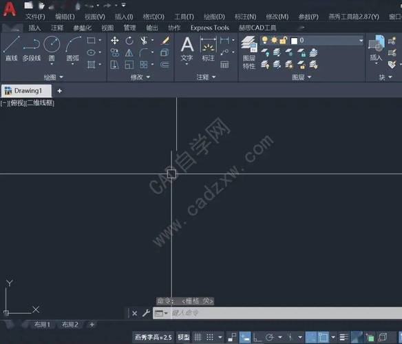Toggle lineweight display in status bar
Viewport: 402px width, 344px height.
343,337
